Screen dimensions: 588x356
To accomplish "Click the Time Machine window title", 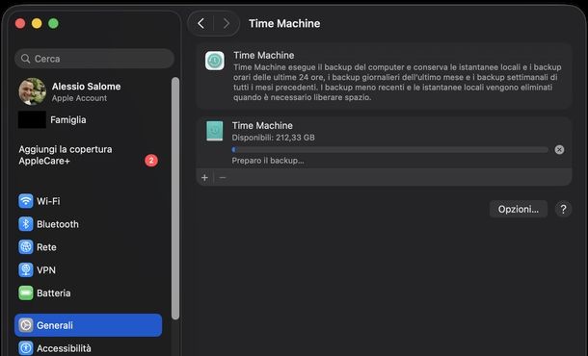I will [x=284, y=24].
